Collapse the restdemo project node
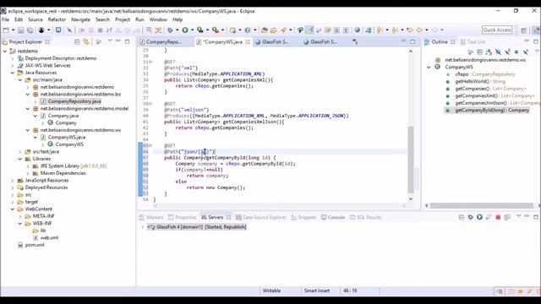This screenshot has width=541, height=304. point(5,51)
